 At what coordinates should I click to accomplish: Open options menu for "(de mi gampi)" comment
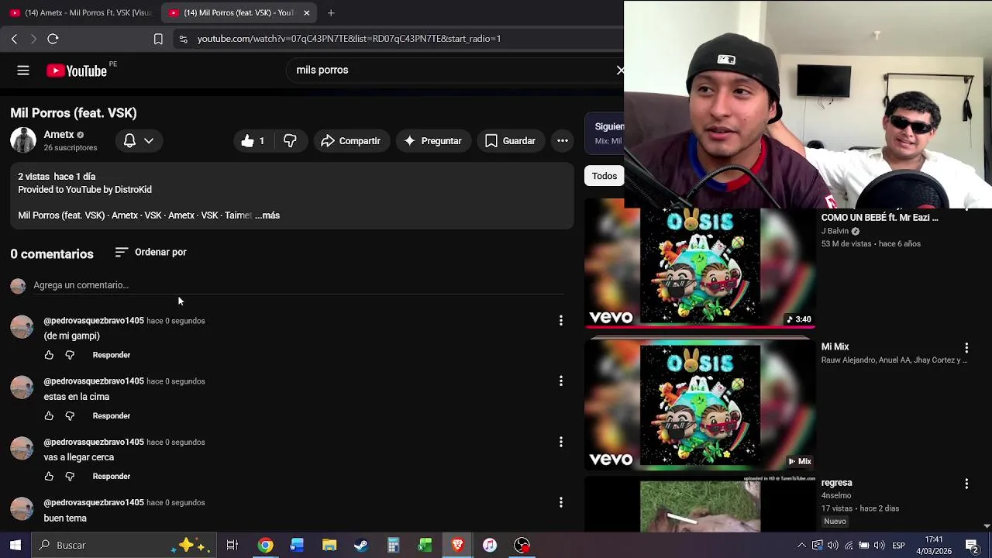(561, 321)
